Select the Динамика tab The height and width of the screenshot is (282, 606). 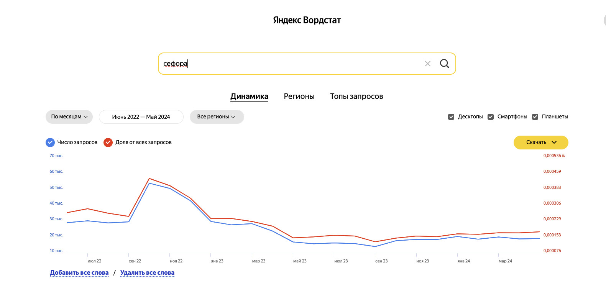[x=249, y=97]
